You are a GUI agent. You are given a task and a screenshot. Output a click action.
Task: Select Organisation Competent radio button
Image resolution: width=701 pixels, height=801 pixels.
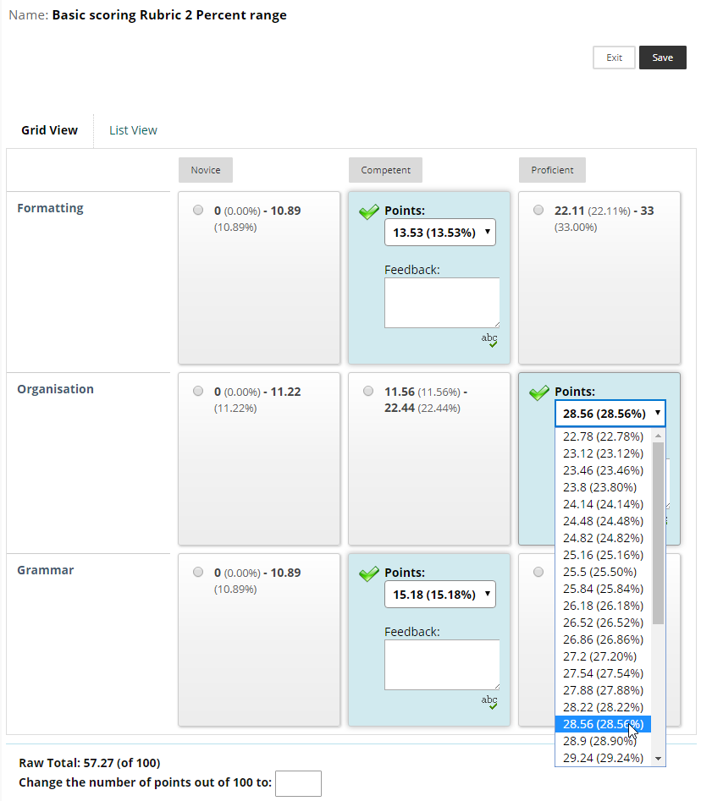(368, 391)
